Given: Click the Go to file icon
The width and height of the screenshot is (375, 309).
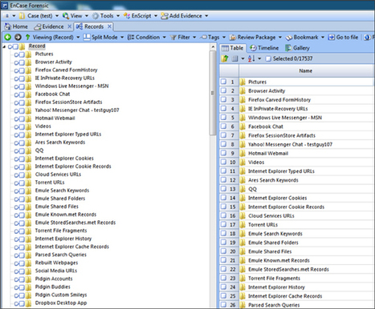Looking at the screenshot, I should 332,37.
